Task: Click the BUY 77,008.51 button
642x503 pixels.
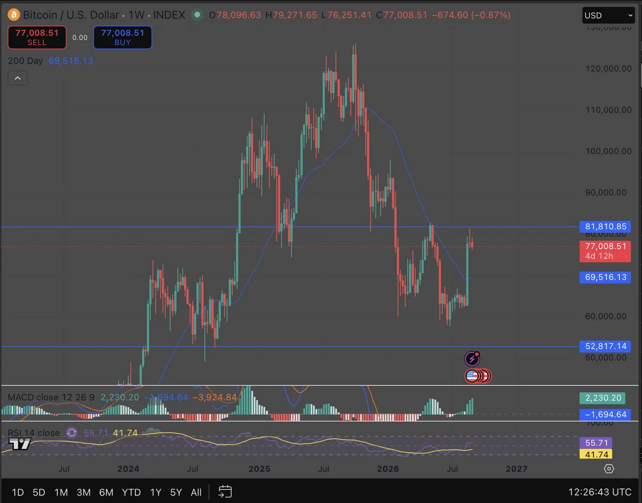Action: tap(123, 37)
